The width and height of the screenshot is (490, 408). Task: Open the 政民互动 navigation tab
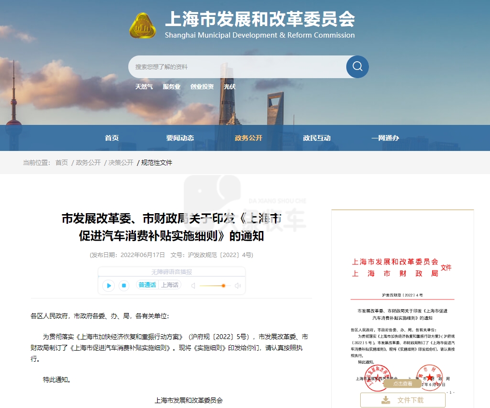[317, 138]
